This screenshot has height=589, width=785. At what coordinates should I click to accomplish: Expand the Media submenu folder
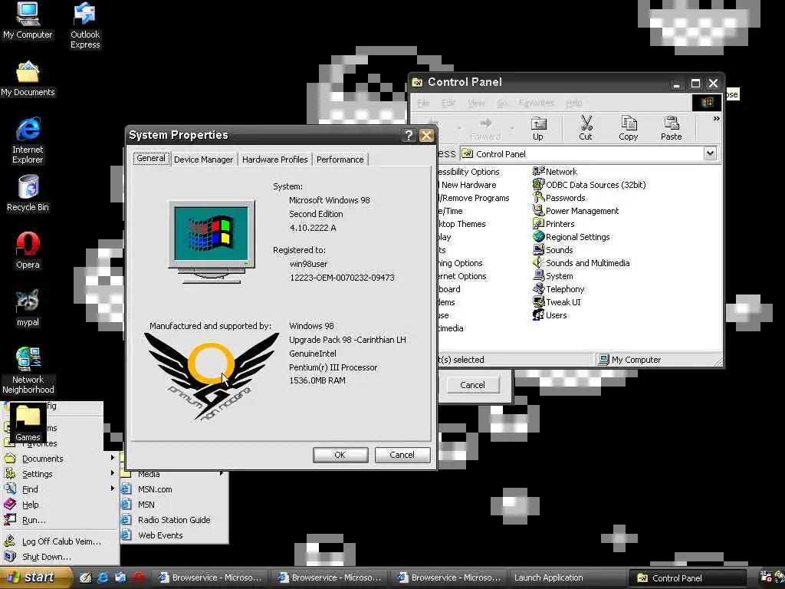174,474
